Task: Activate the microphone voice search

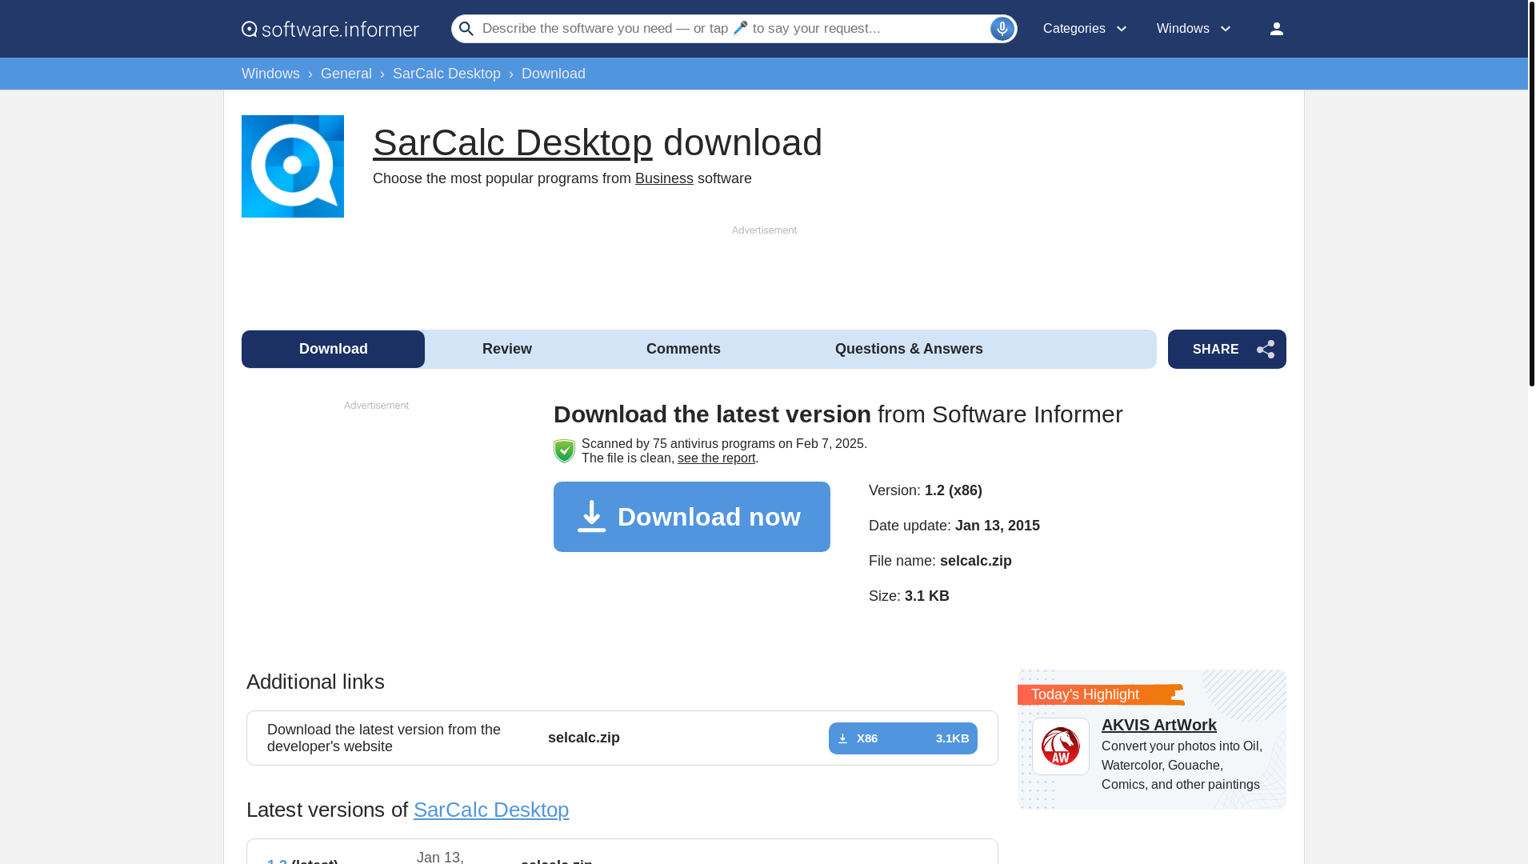Action: click(x=1002, y=29)
